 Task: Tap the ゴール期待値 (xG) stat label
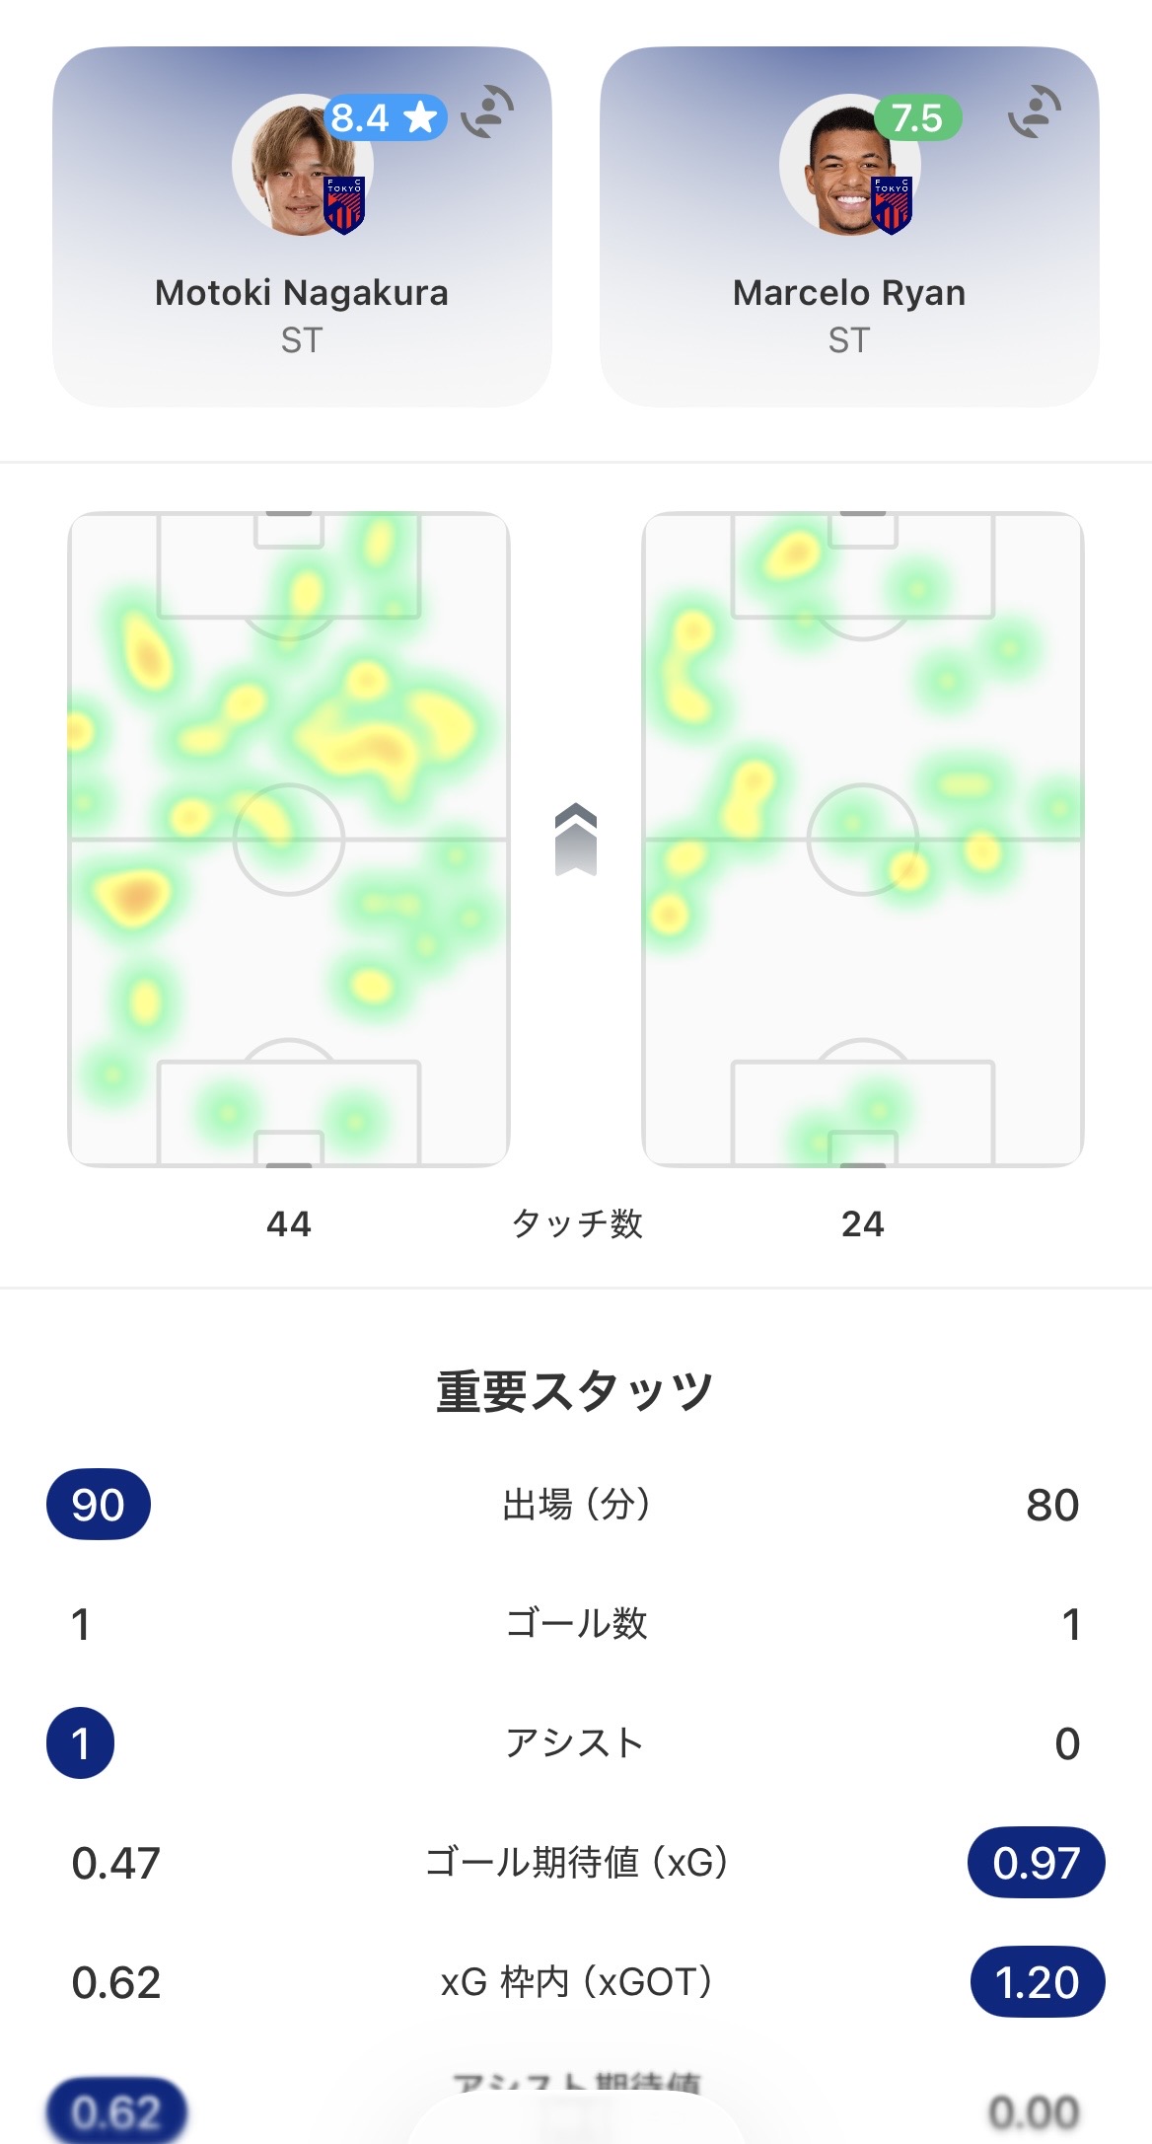pyautogui.click(x=576, y=1863)
